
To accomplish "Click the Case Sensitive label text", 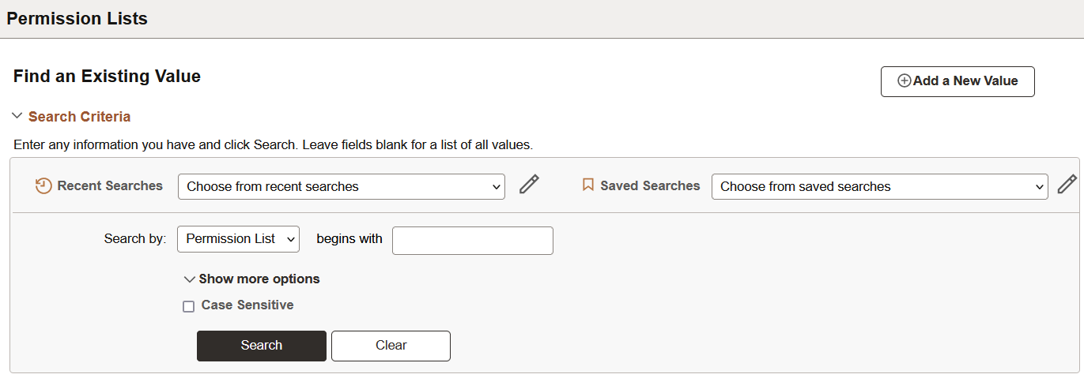I will pyautogui.click(x=247, y=305).
